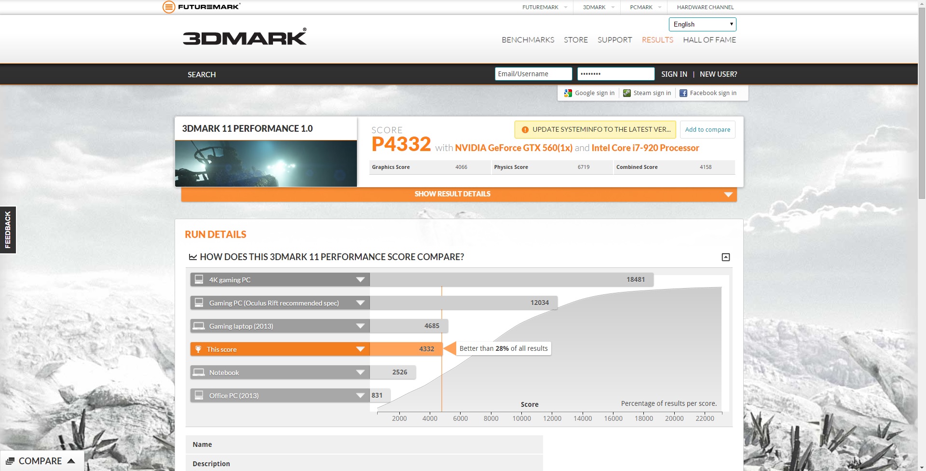Screen dimensions: 926x471
Task: Click the 12034 score bar value
Action: click(x=540, y=303)
